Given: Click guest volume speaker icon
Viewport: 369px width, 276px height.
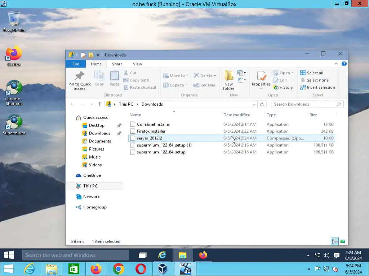Looking at the screenshot, I should pyautogui.click(x=326, y=256).
